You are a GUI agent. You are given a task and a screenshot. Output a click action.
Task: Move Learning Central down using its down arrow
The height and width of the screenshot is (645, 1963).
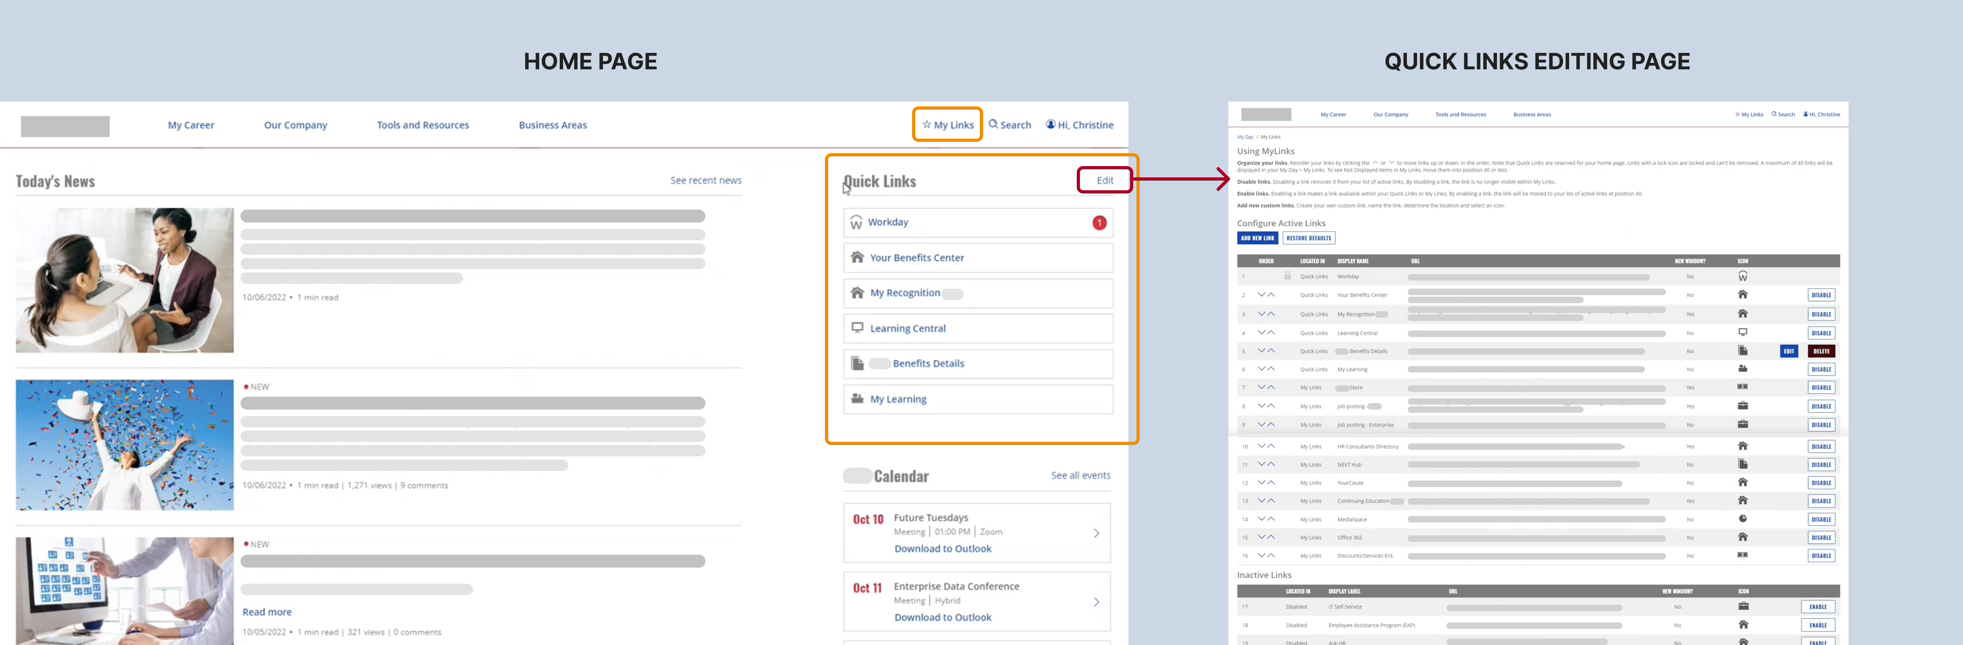click(1262, 333)
